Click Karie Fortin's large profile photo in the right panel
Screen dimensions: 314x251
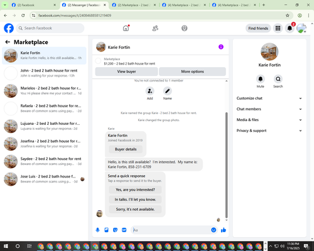[269, 51]
